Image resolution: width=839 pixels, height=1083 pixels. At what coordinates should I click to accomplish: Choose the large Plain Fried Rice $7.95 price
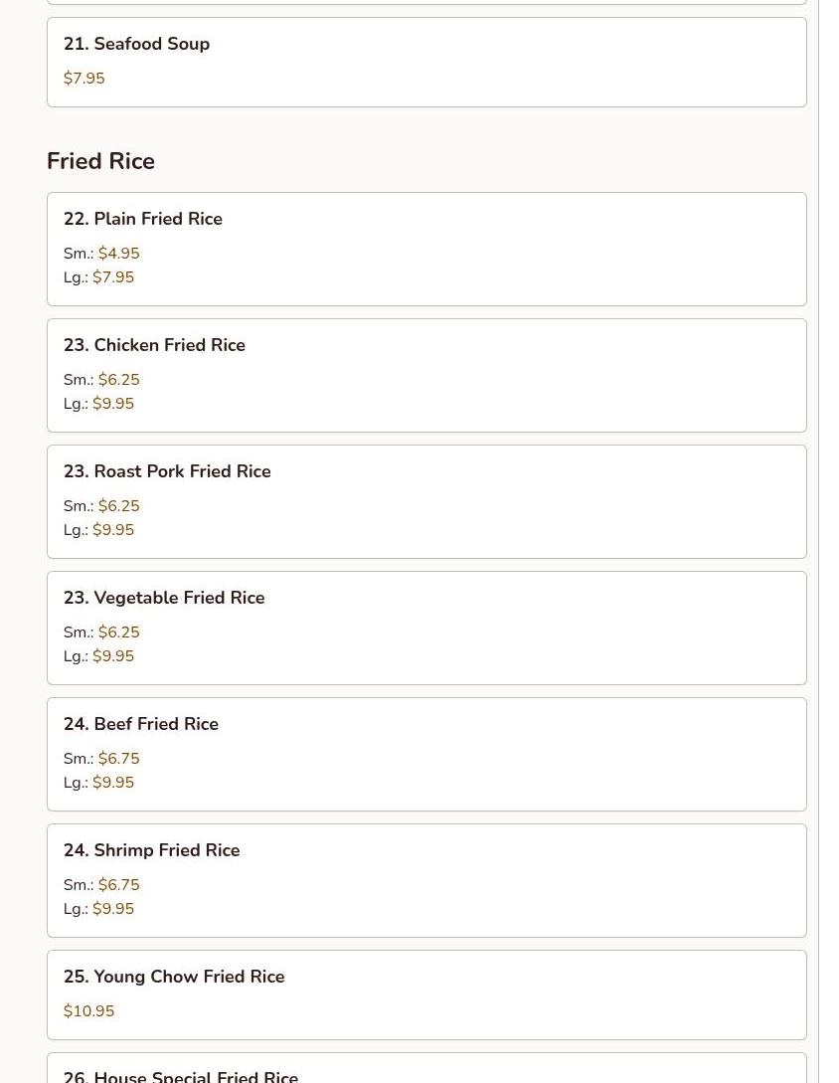click(x=113, y=277)
